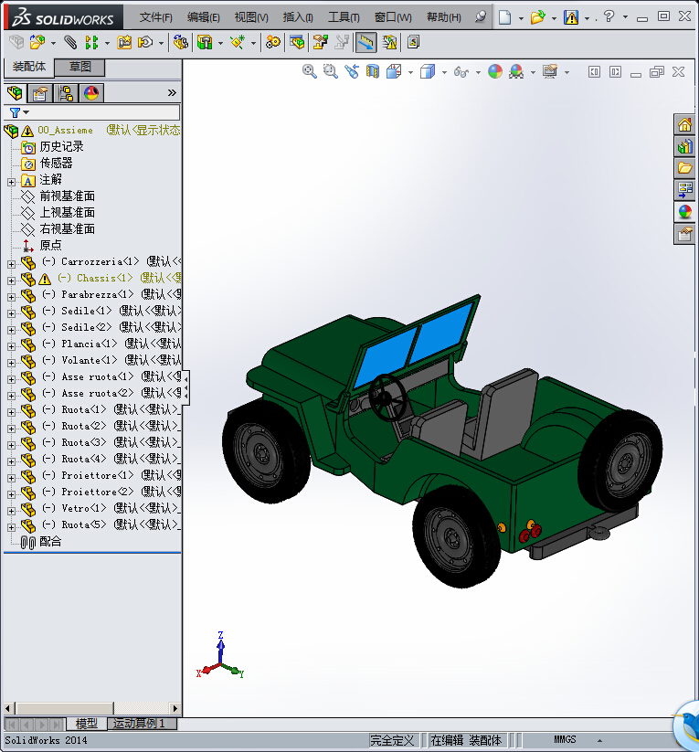699x752 pixels.
Task: Click the Display Style box icon
Action: pos(427,72)
